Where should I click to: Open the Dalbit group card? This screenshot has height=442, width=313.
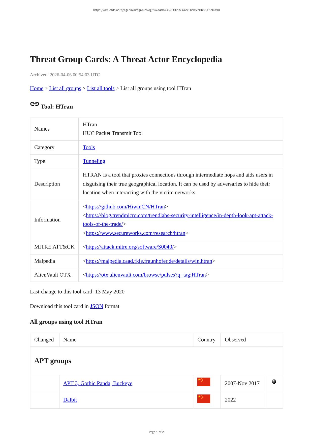70,400
